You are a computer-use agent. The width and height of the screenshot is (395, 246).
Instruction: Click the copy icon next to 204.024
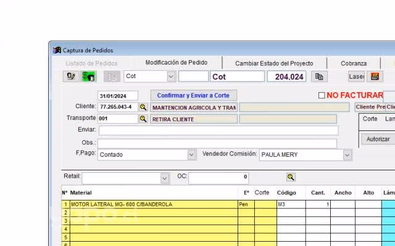[319, 76]
